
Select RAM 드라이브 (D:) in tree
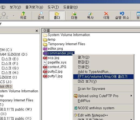click(x=14, y=54)
